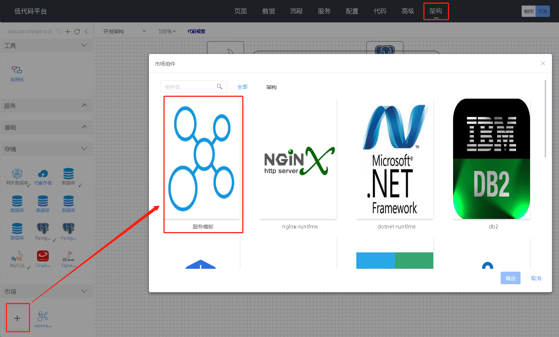The image size is (559, 337).
Task: Select the MySQL database icon
Action: [x=17, y=256]
